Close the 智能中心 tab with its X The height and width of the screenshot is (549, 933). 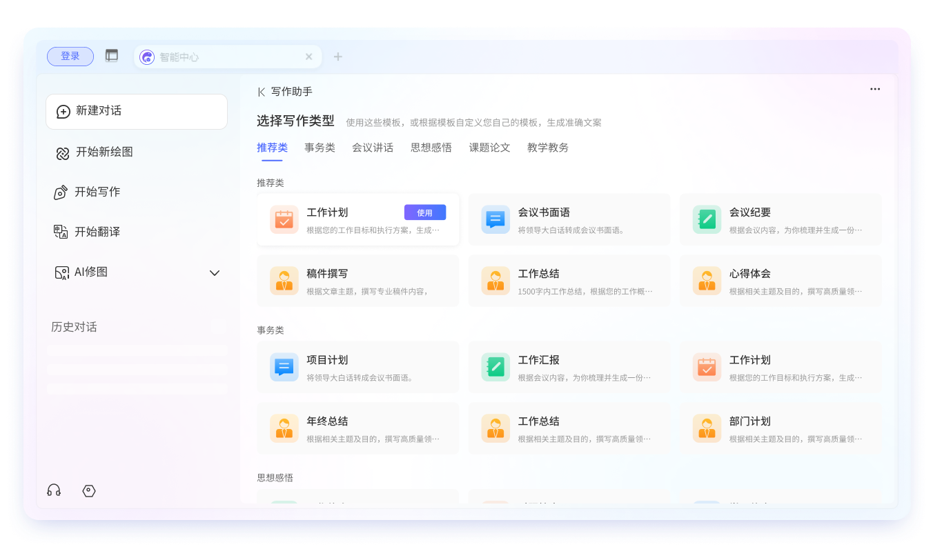(x=308, y=57)
